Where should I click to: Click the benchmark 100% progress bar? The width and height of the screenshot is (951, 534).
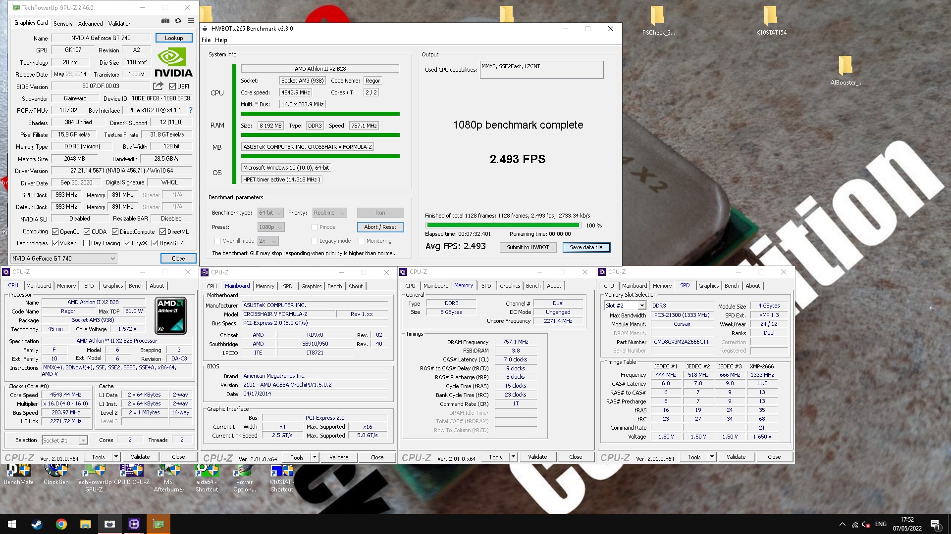[502, 225]
